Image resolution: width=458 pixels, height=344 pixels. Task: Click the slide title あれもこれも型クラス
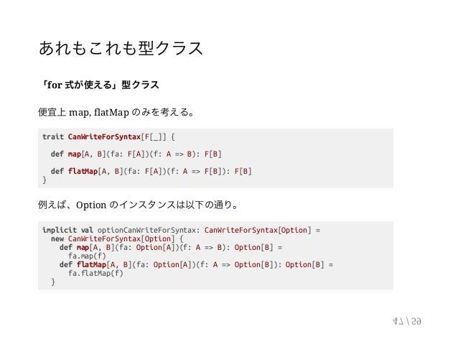121,48
